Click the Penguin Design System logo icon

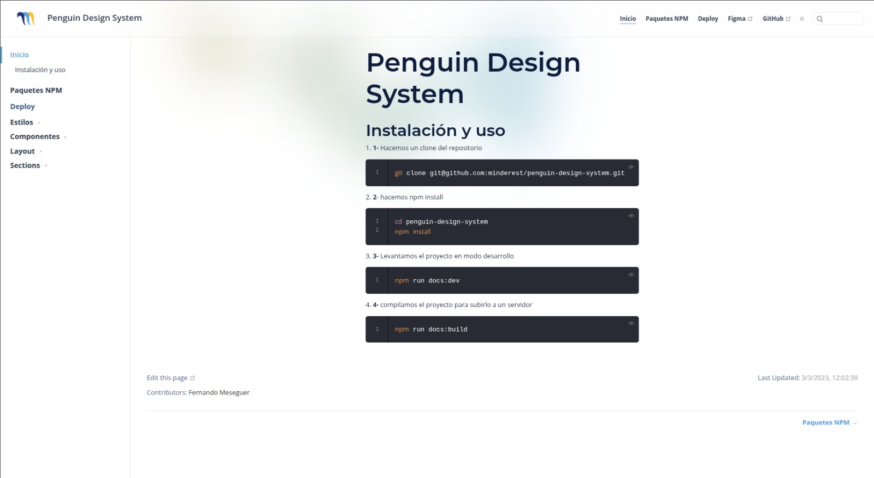(x=26, y=19)
